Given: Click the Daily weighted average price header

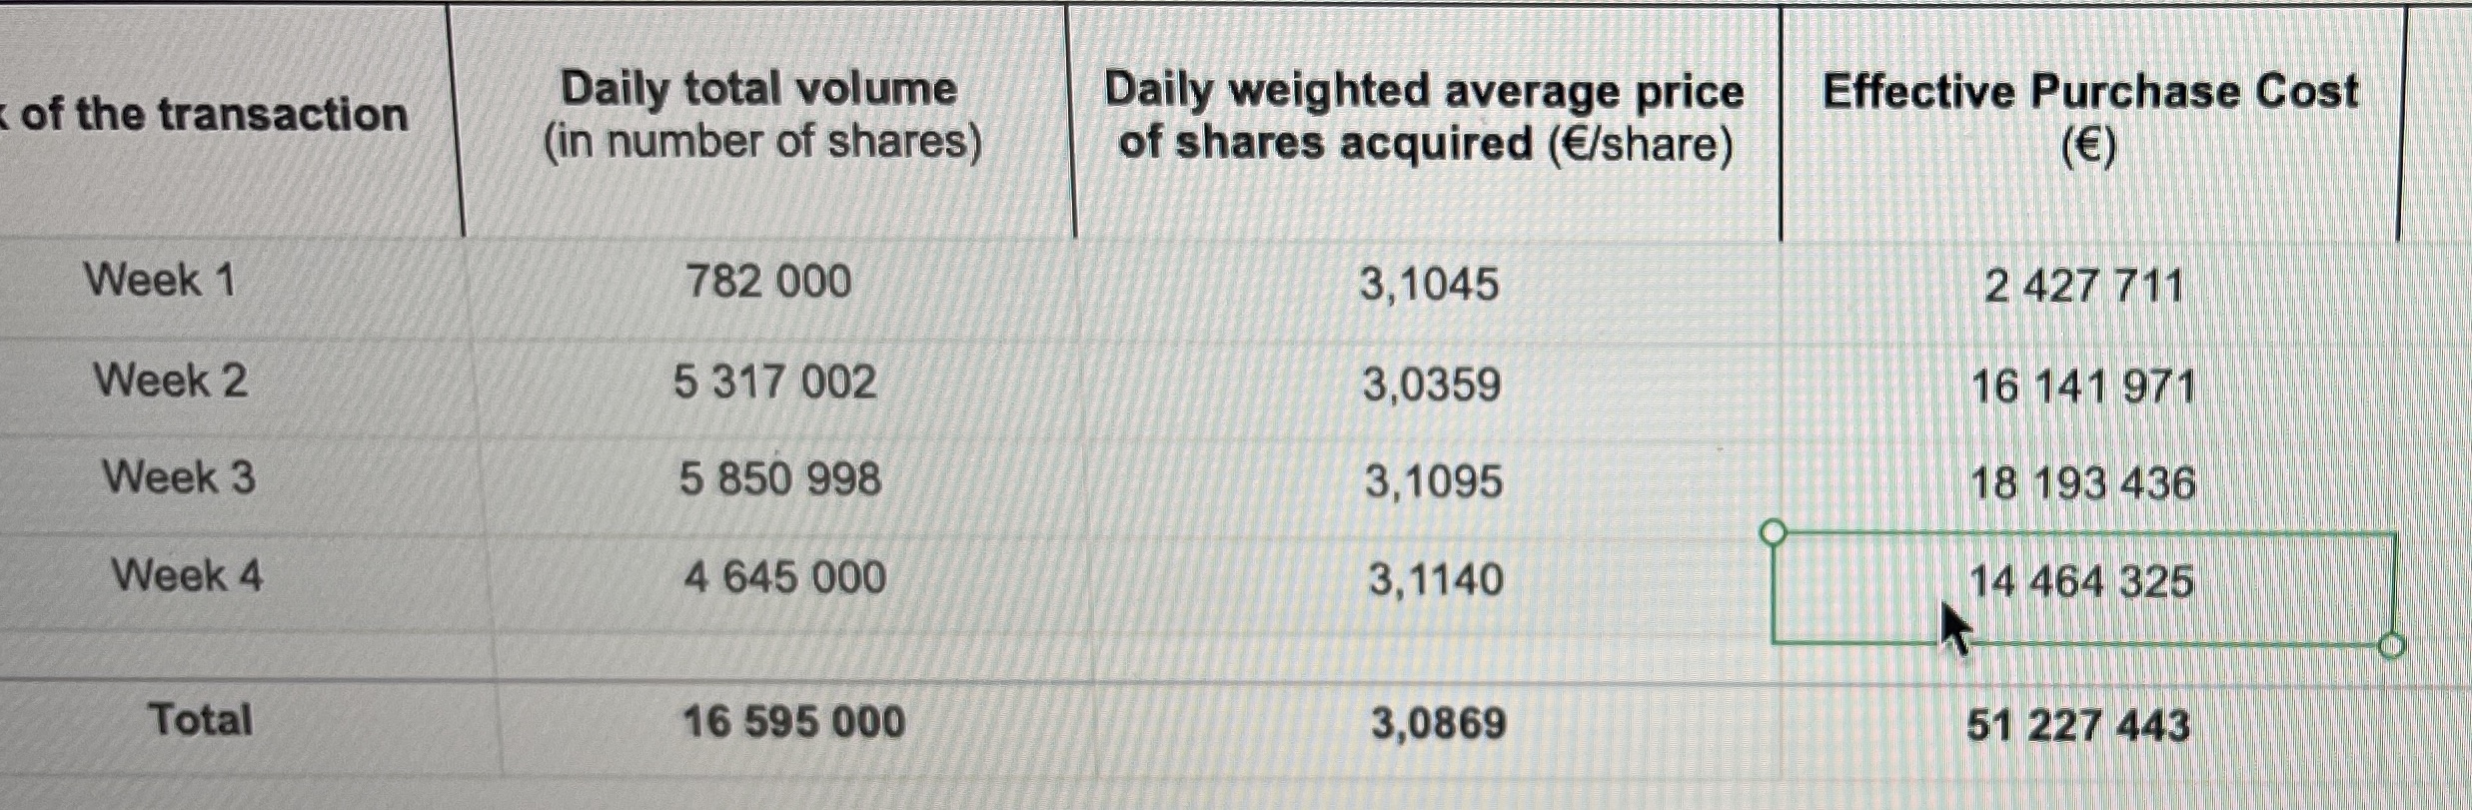Looking at the screenshot, I should 1424,117.
